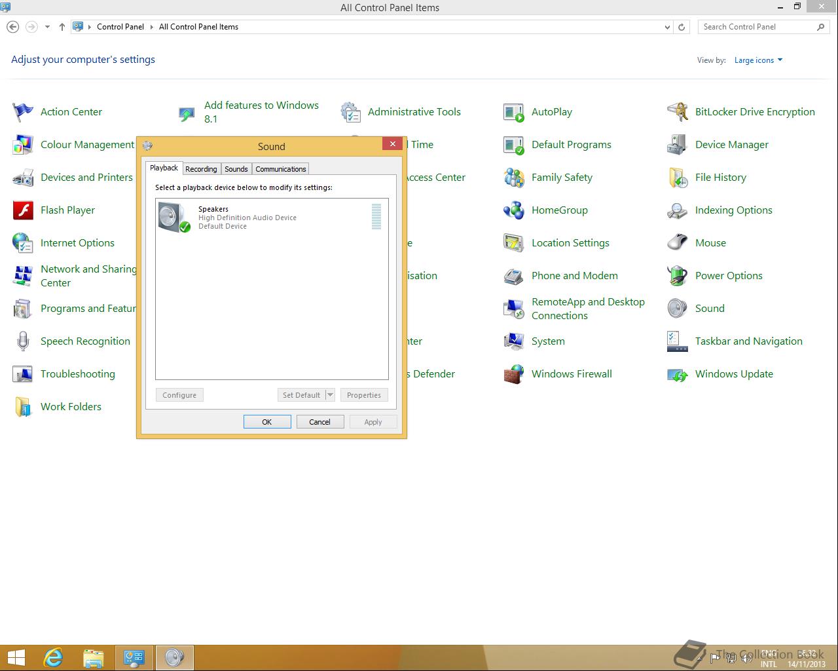Screen dimensions: 838x671
Task: Switch to the Playback tab
Action: click(x=164, y=168)
